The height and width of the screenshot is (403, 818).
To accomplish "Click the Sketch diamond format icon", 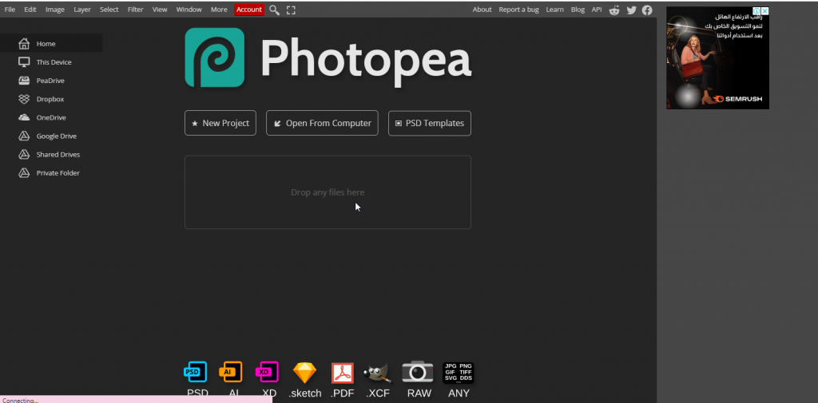I will click(x=304, y=373).
